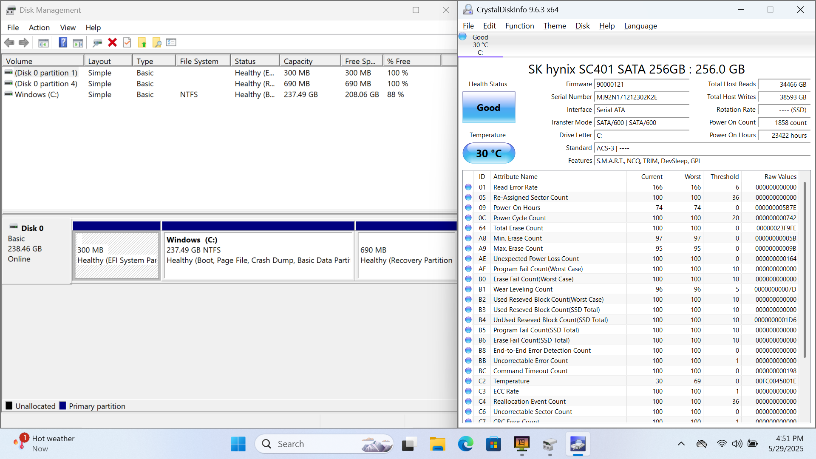Viewport: 816px width, 459px height.
Task: Click status orb for Read Error Rate row
Action: 468,187
